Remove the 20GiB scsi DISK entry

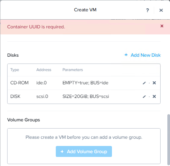[154, 96]
